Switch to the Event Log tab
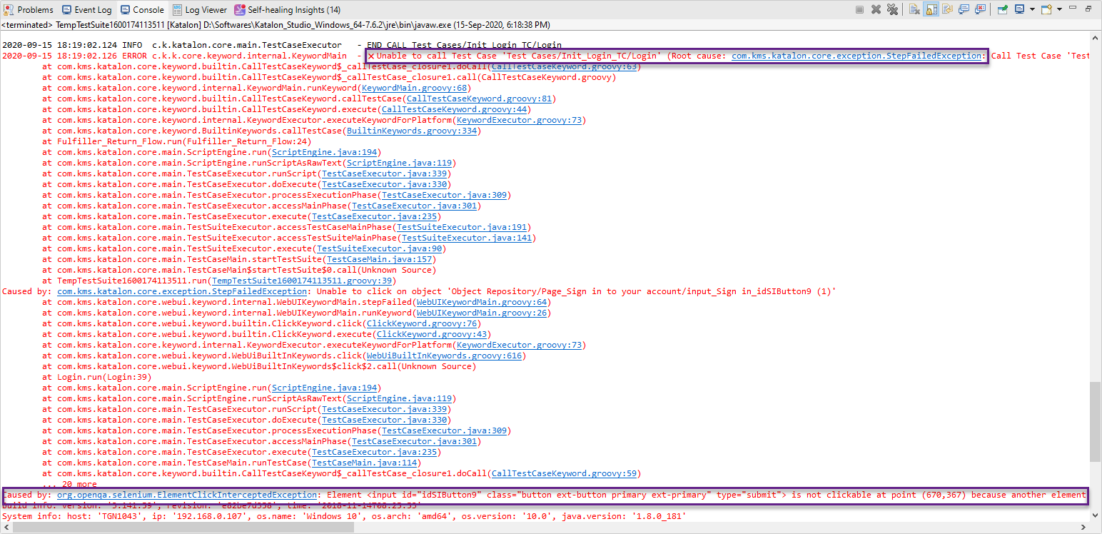1102x534 pixels. 86,9
